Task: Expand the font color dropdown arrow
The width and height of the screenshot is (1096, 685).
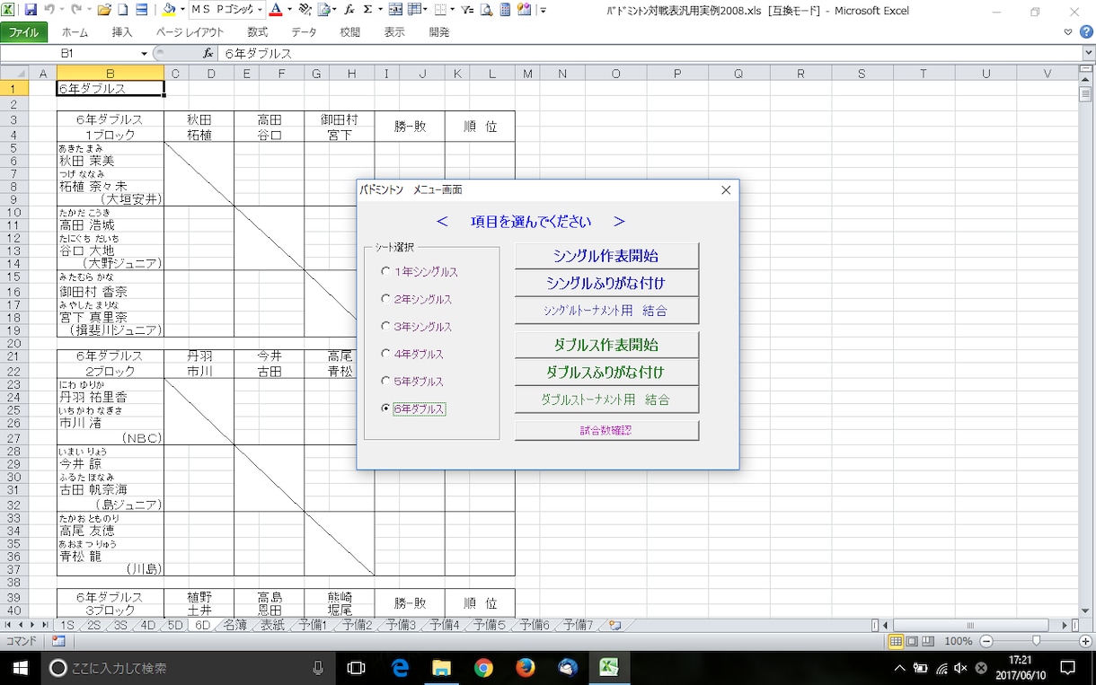Action: tap(288, 11)
